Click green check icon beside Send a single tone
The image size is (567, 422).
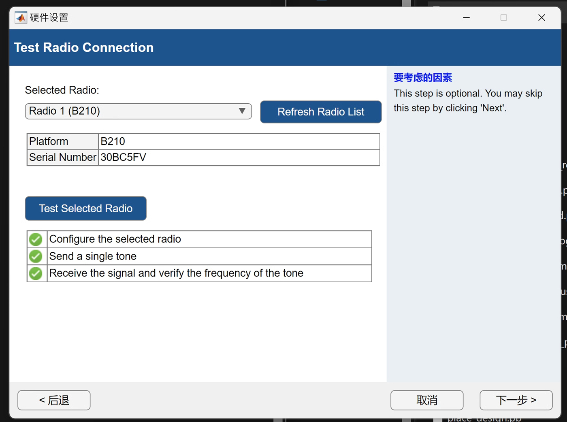point(36,256)
